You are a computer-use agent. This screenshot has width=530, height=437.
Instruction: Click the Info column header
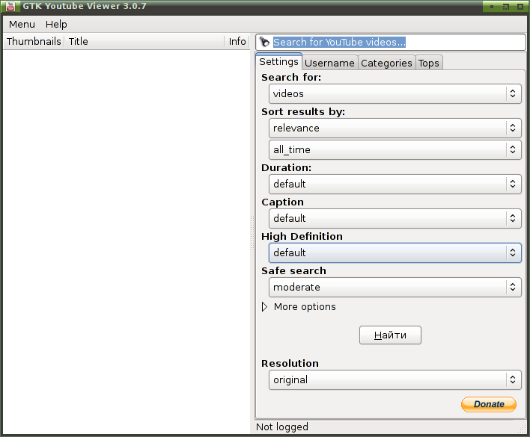[237, 42]
